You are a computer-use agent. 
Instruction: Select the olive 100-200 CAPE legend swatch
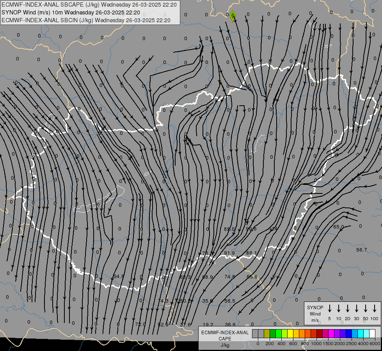tap(267, 333)
